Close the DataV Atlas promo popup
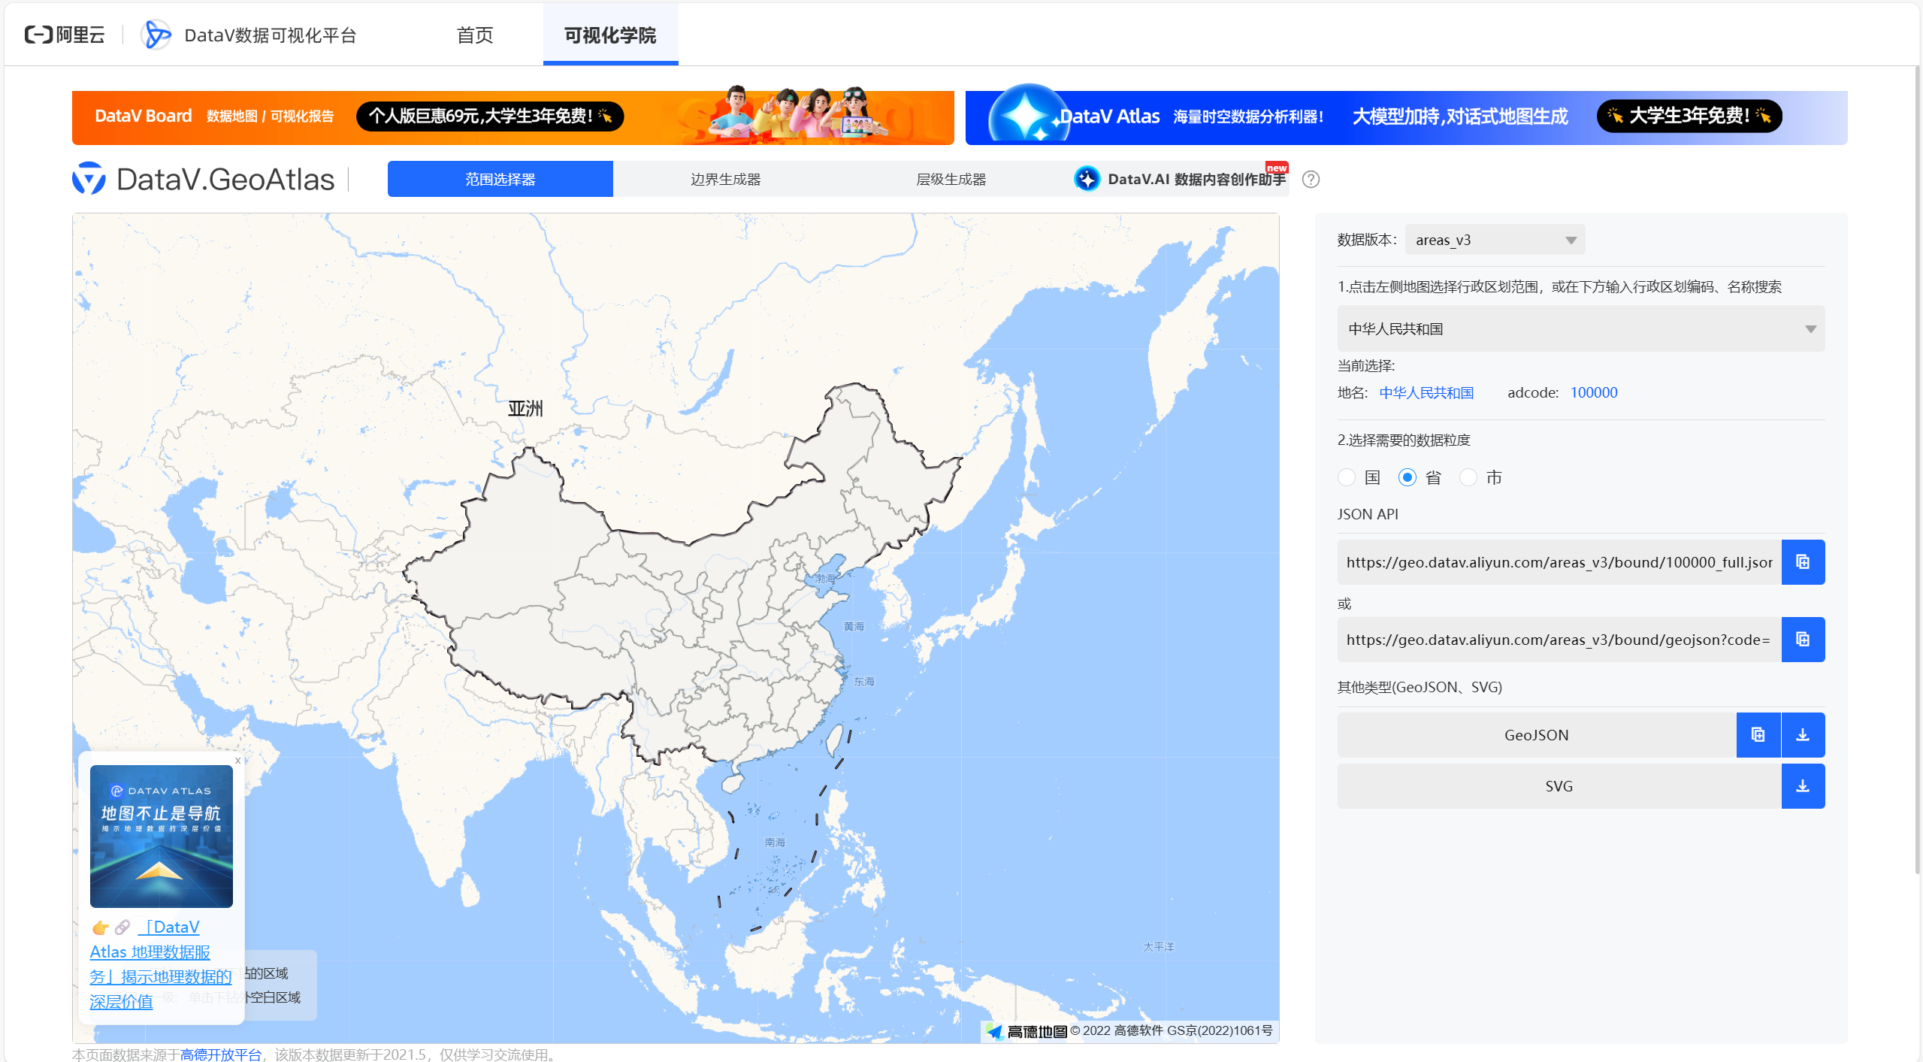The height and width of the screenshot is (1062, 1923). pyautogui.click(x=237, y=760)
